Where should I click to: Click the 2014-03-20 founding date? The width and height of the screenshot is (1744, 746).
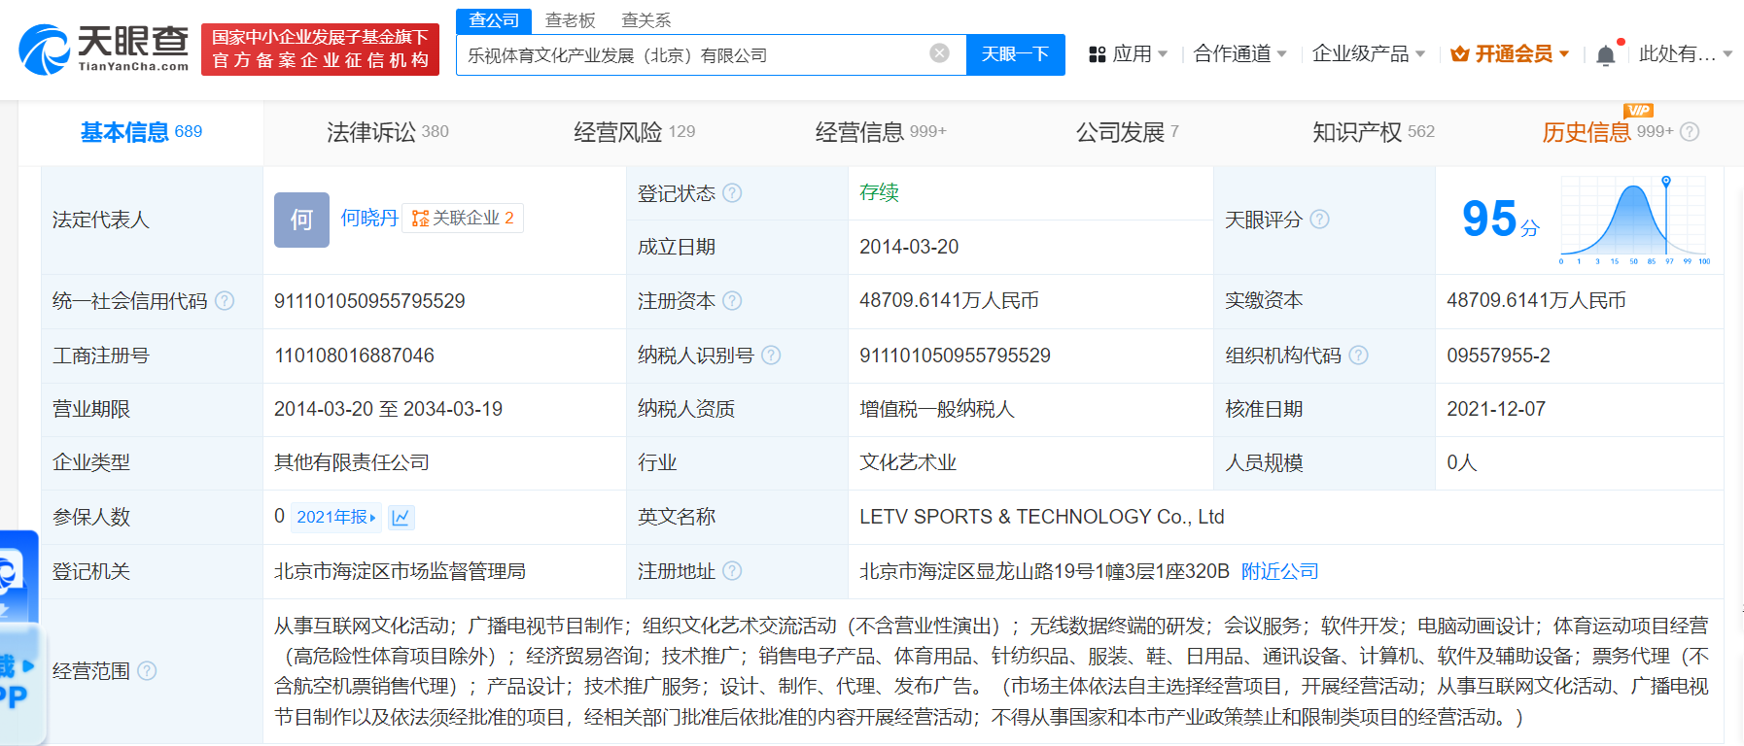pyautogui.click(x=909, y=247)
